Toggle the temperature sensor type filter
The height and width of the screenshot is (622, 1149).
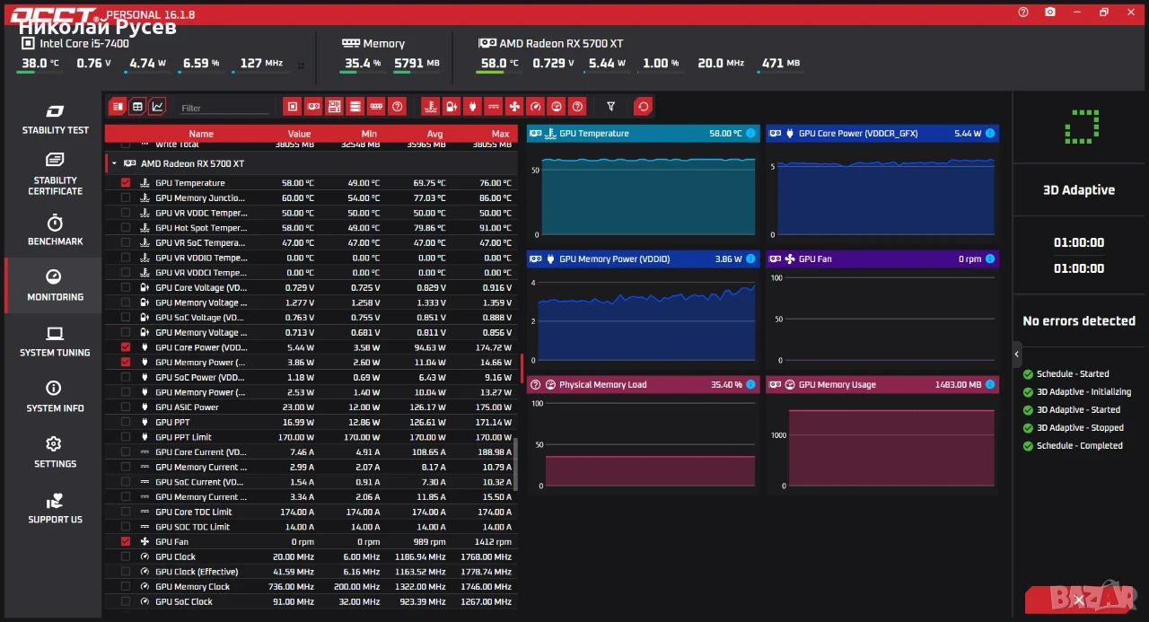(x=430, y=107)
